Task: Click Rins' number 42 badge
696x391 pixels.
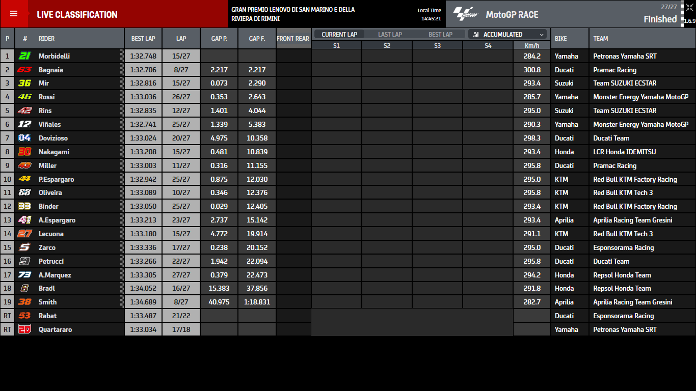Action: [24, 110]
